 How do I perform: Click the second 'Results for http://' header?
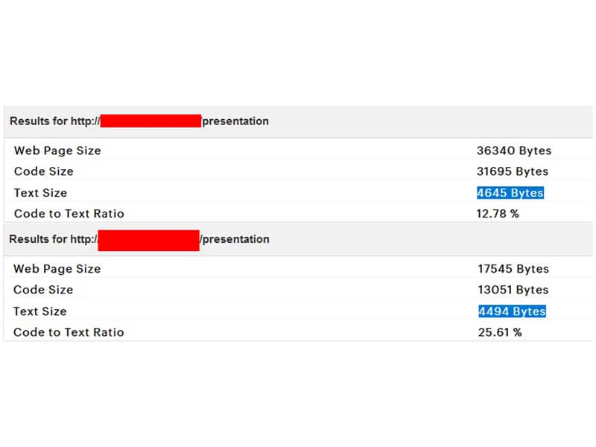click(x=52, y=239)
